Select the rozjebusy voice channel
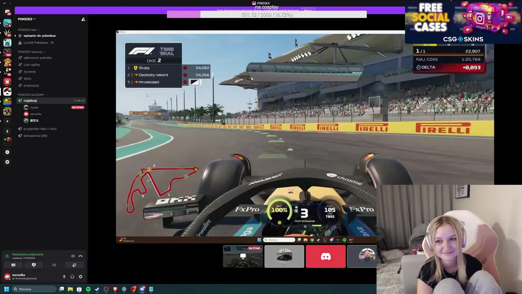 point(51,101)
